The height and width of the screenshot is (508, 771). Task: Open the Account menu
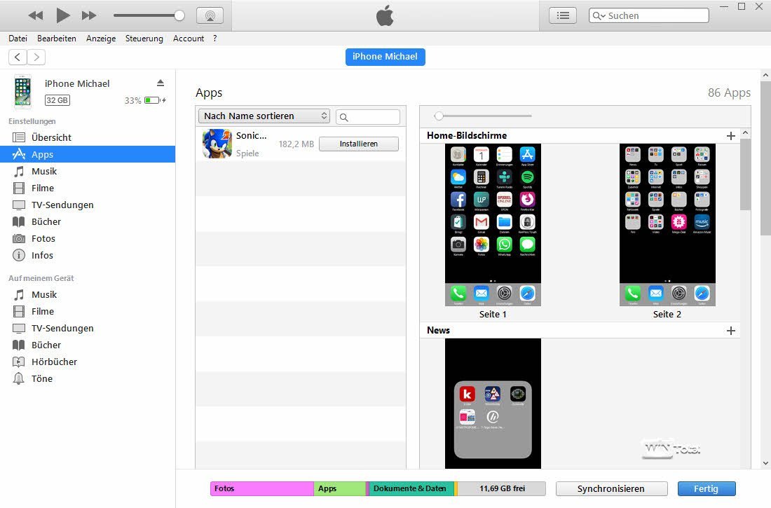pyautogui.click(x=189, y=39)
